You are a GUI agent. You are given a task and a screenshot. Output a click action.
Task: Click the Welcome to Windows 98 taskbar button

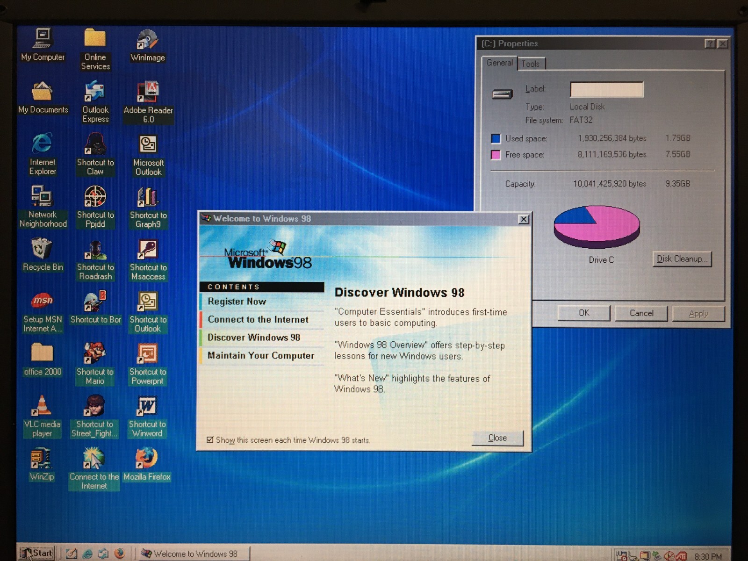tap(194, 554)
